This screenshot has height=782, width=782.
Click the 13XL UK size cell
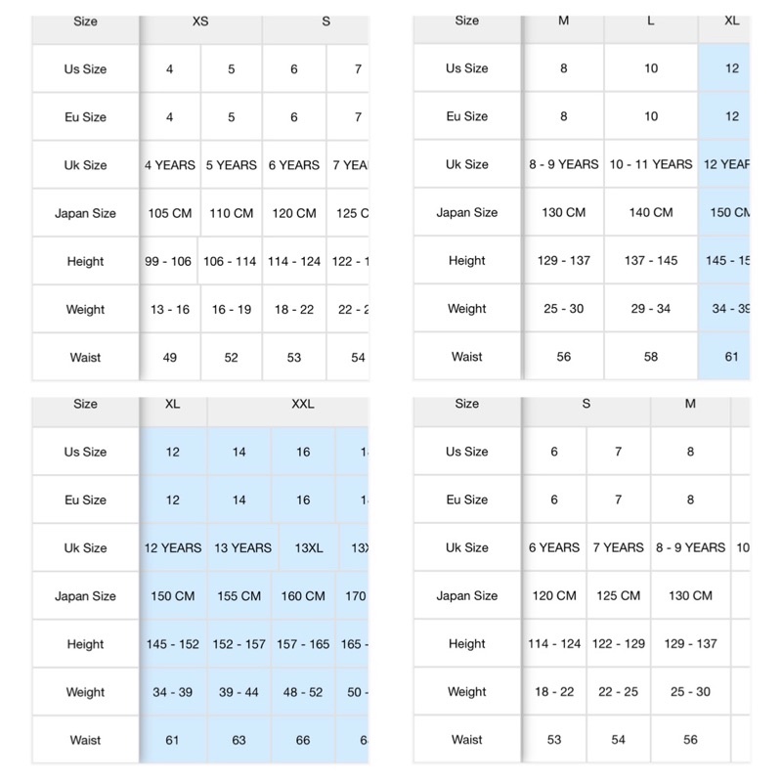(309, 547)
